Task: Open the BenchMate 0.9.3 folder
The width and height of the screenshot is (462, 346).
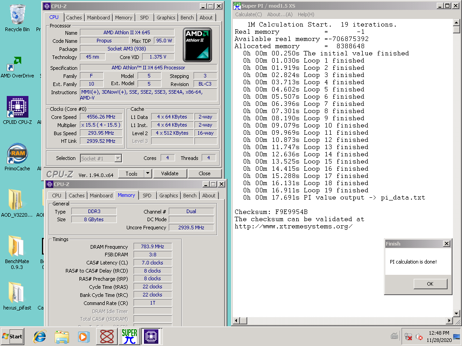Action: click(17, 252)
